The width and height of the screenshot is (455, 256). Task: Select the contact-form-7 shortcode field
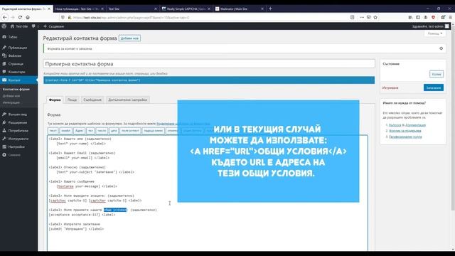(209, 80)
